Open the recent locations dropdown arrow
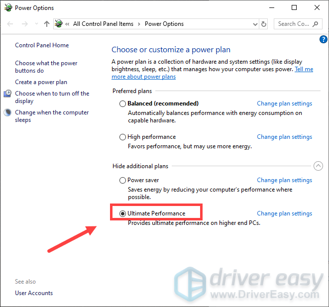 coord(36,24)
